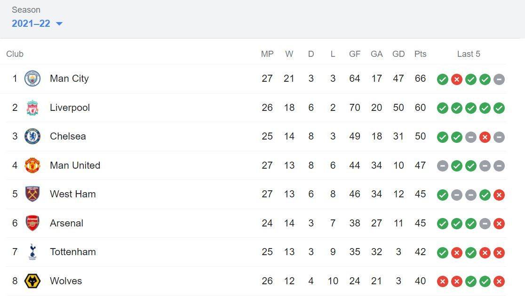Click the blue season dropdown arrow
This screenshot has height=296, width=525.
[x=59, y=24]
